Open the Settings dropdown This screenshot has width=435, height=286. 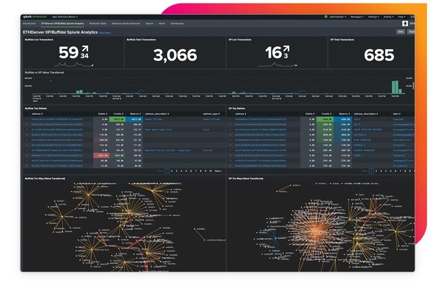(373, 17)
